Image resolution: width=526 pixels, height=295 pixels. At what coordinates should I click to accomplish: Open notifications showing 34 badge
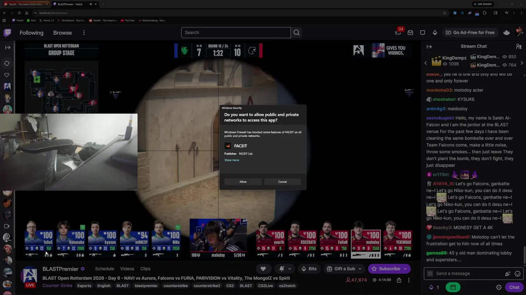[x=398, y=32]
